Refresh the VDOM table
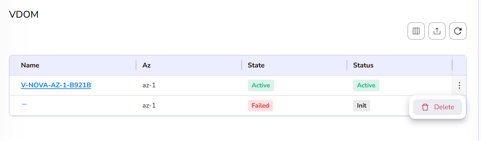This screenshot has width=481, height=141. 458,31
